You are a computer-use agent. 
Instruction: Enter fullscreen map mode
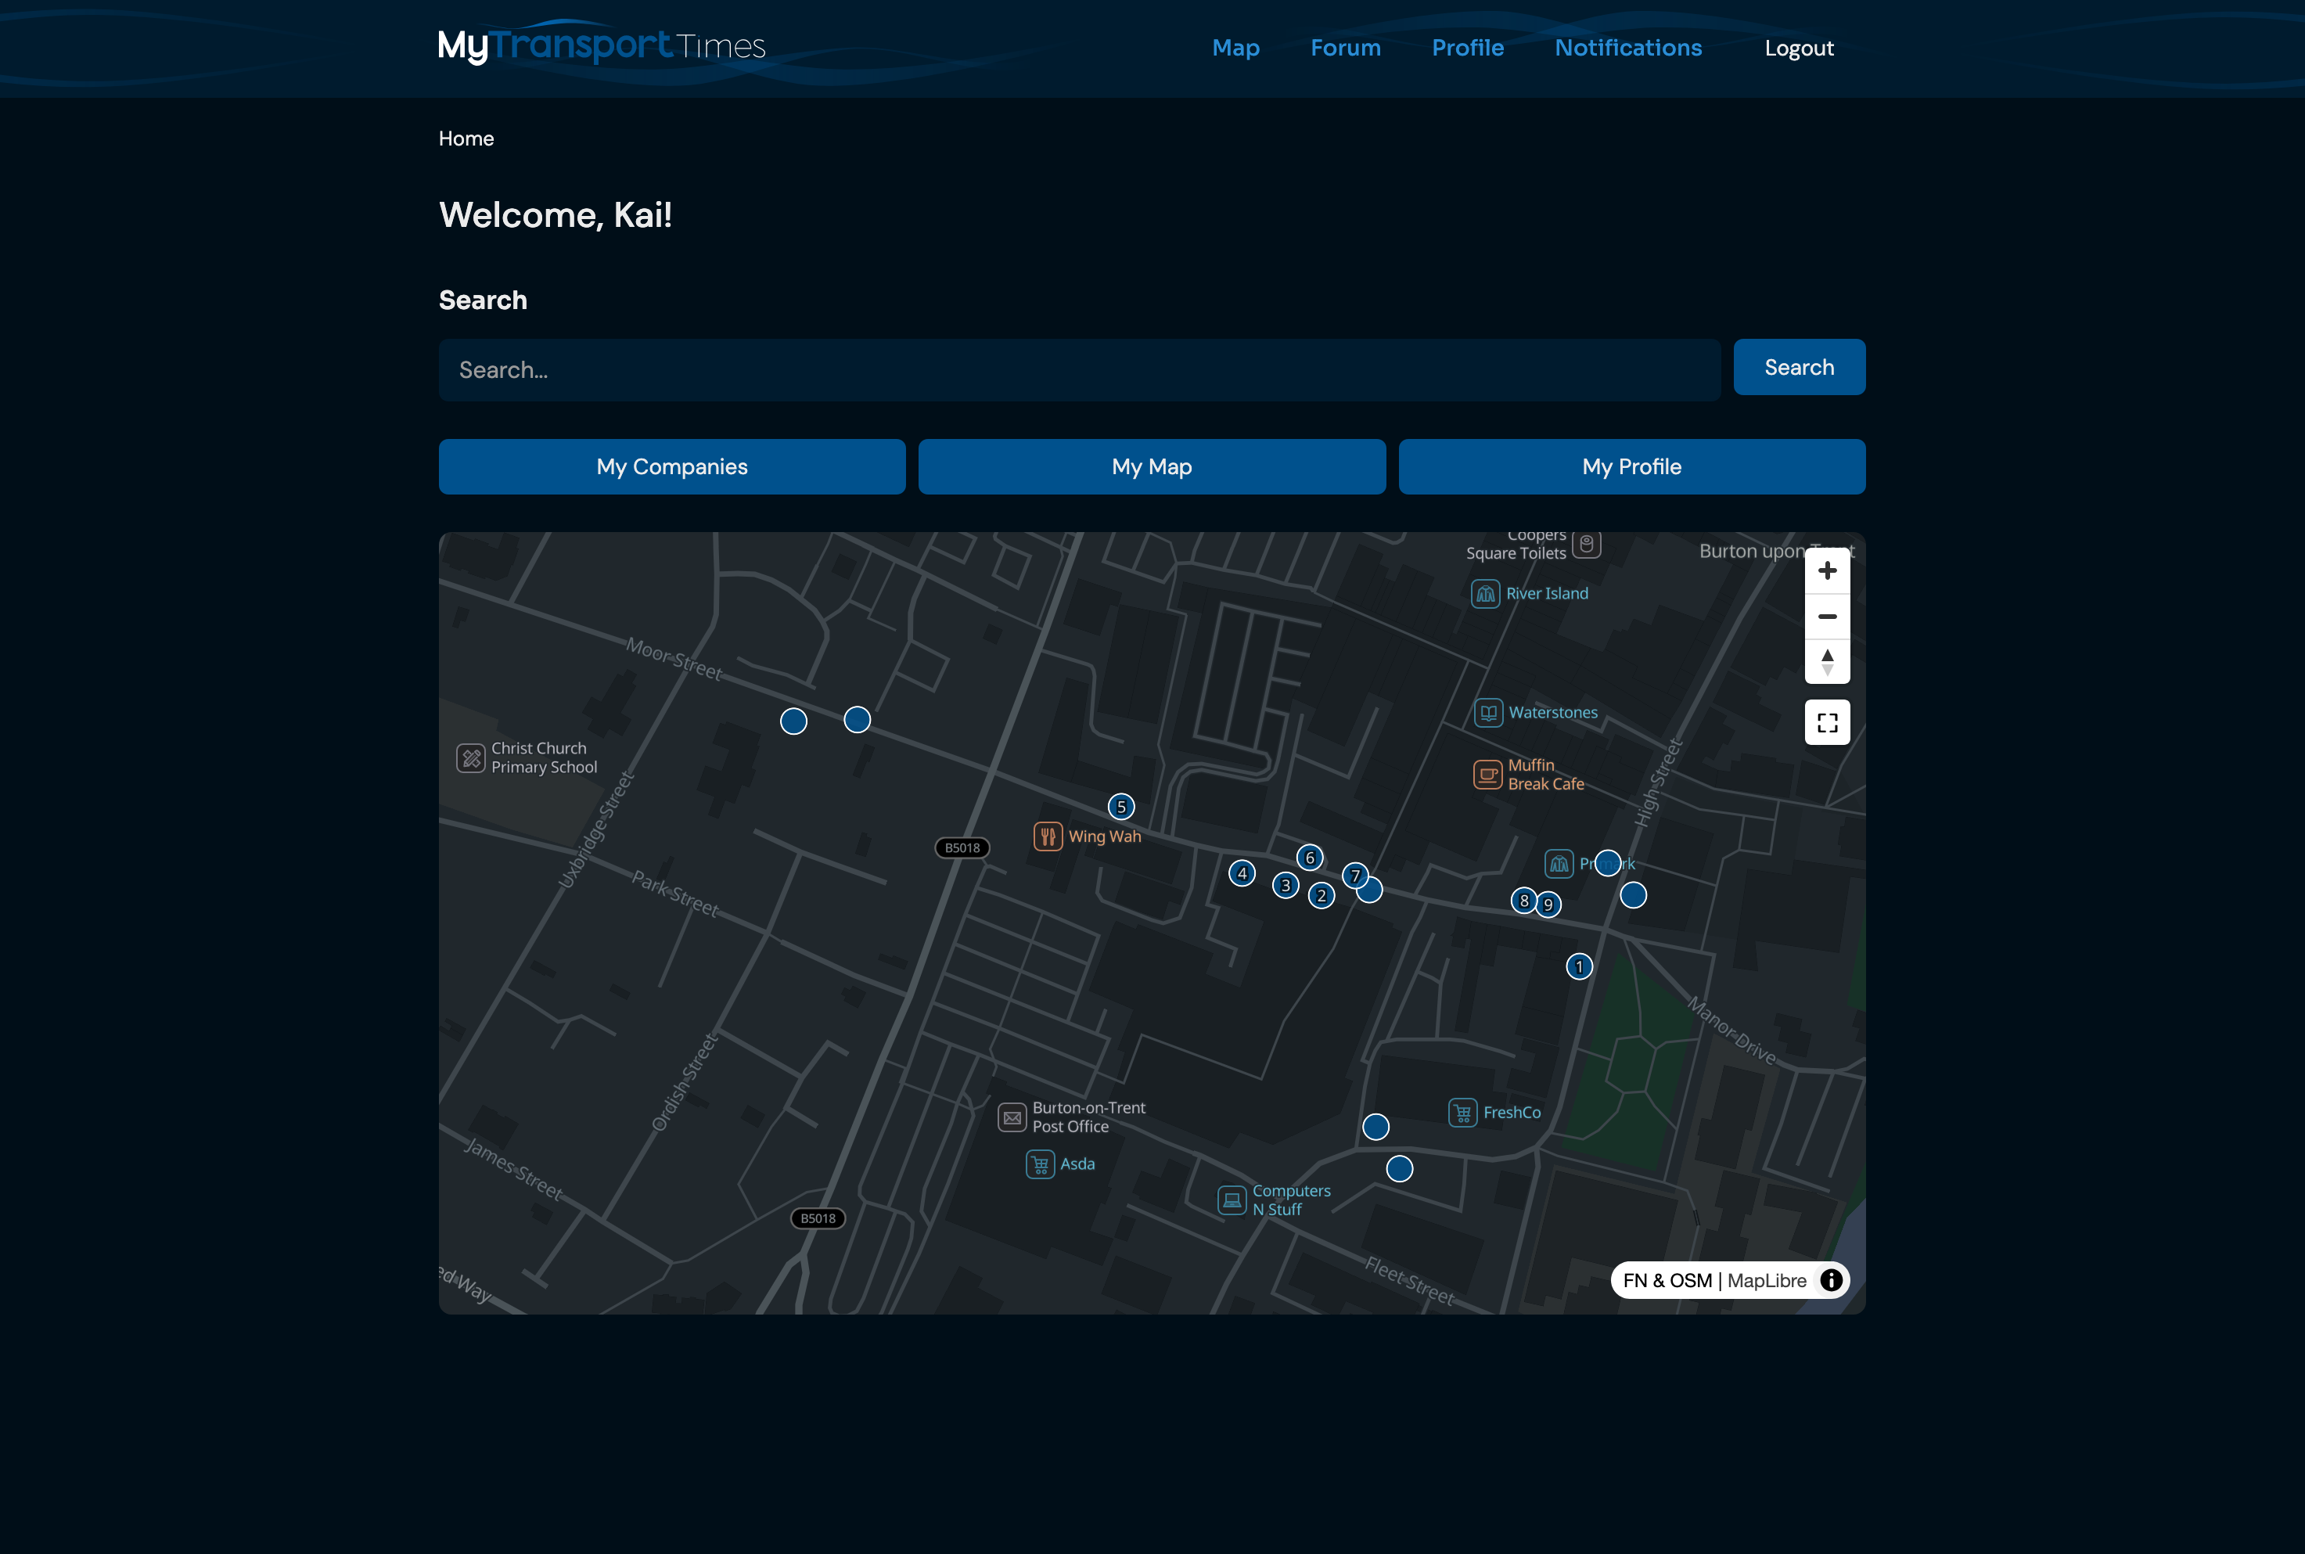[1828, 722]
